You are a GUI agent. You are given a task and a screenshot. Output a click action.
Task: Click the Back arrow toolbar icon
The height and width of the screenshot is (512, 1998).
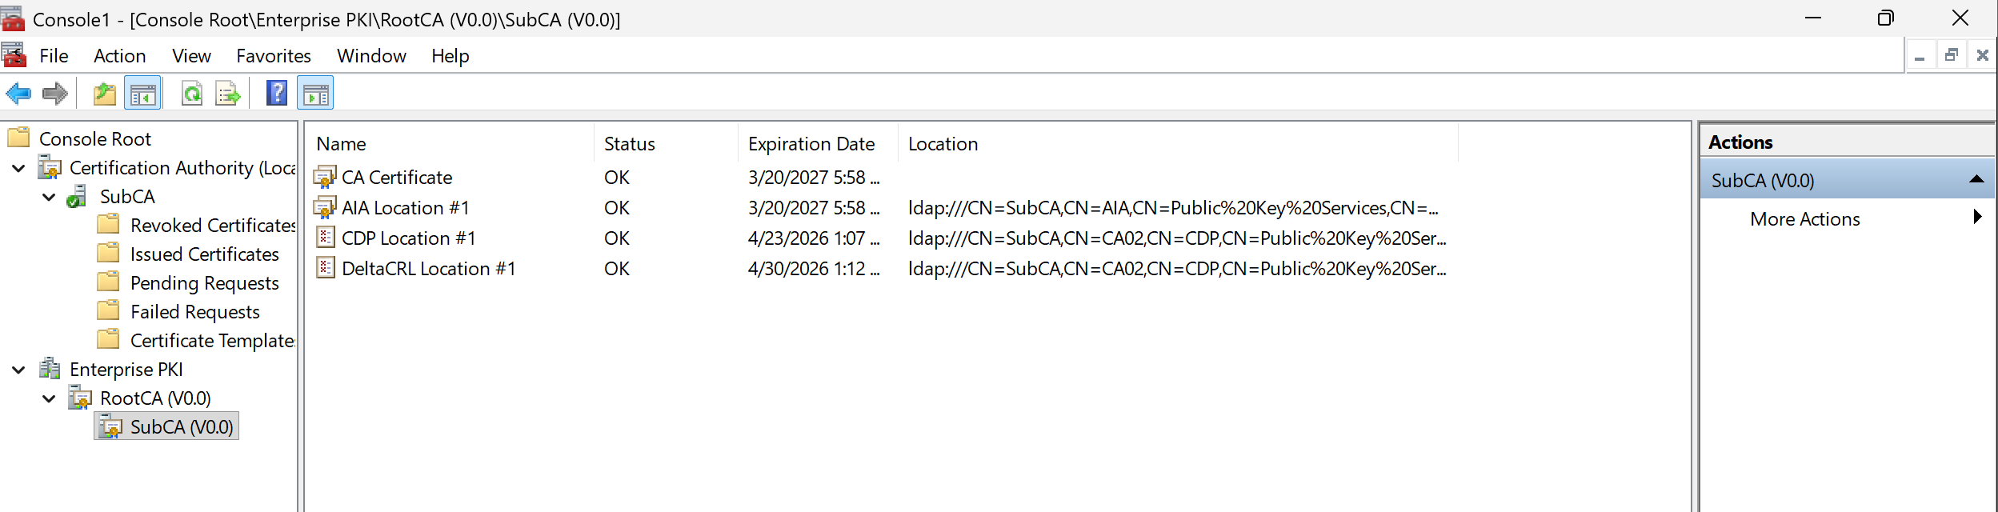[18, 94]
